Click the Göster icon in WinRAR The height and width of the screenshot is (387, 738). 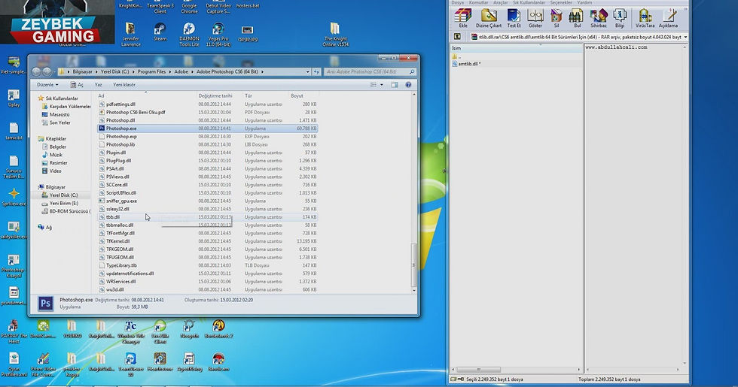pyautogui.click(x=535, y=18)
